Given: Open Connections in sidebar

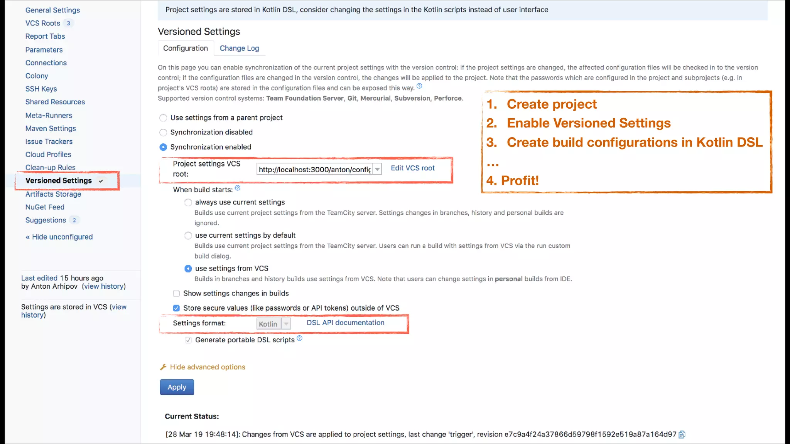Looking at the screenshot, I should (x=46, y=63).
